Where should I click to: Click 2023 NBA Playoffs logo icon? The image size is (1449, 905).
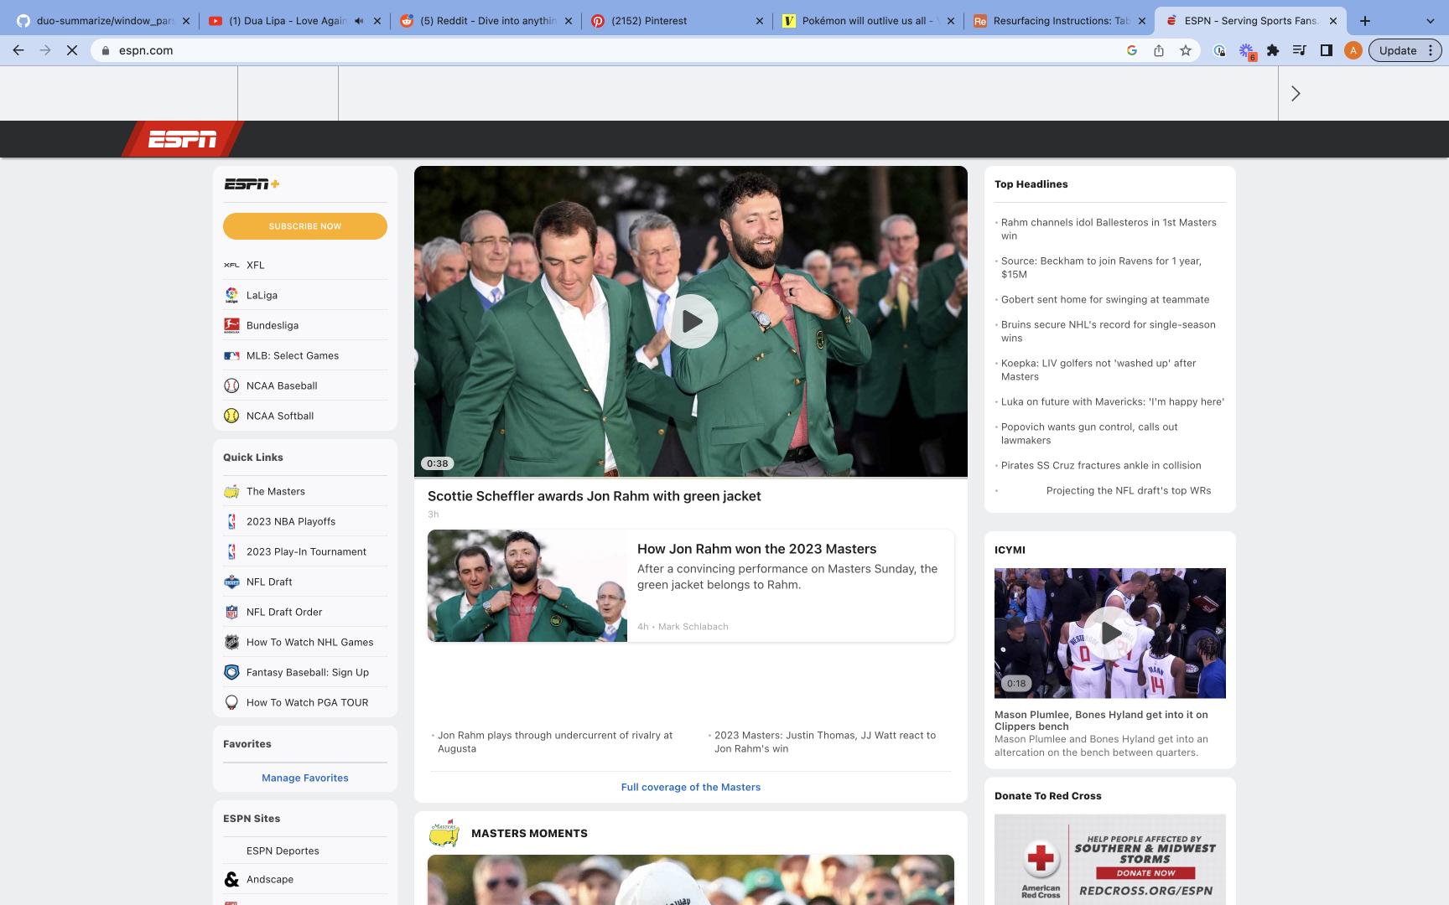tap(231, 521)
